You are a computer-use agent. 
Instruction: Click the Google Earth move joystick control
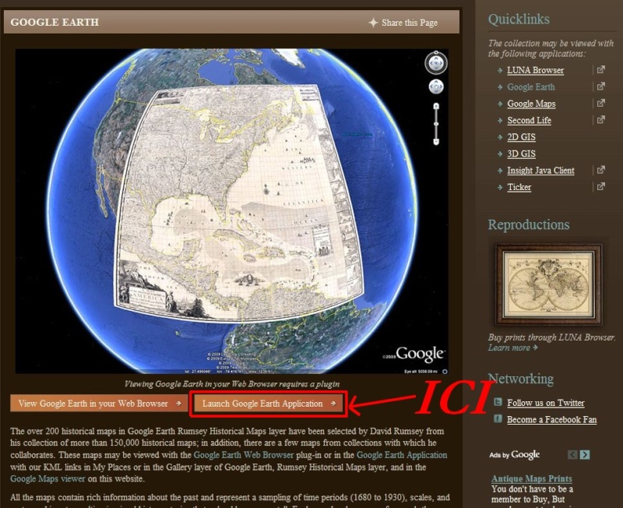[x=436, y=86]
